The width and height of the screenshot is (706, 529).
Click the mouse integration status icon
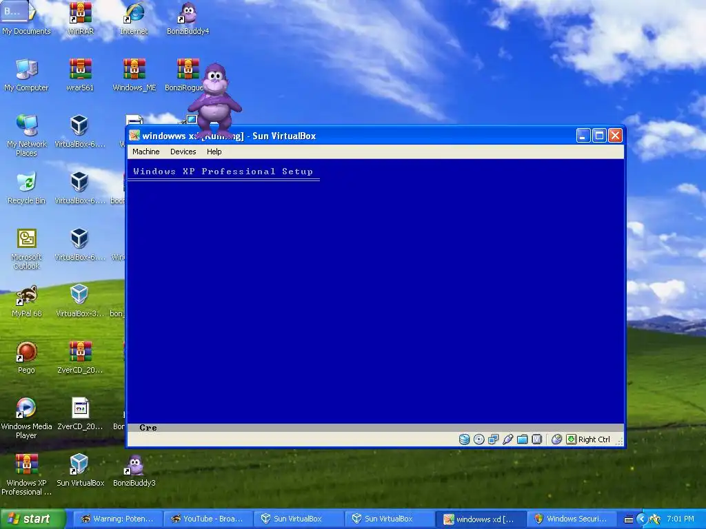click(x=556, y=439)
